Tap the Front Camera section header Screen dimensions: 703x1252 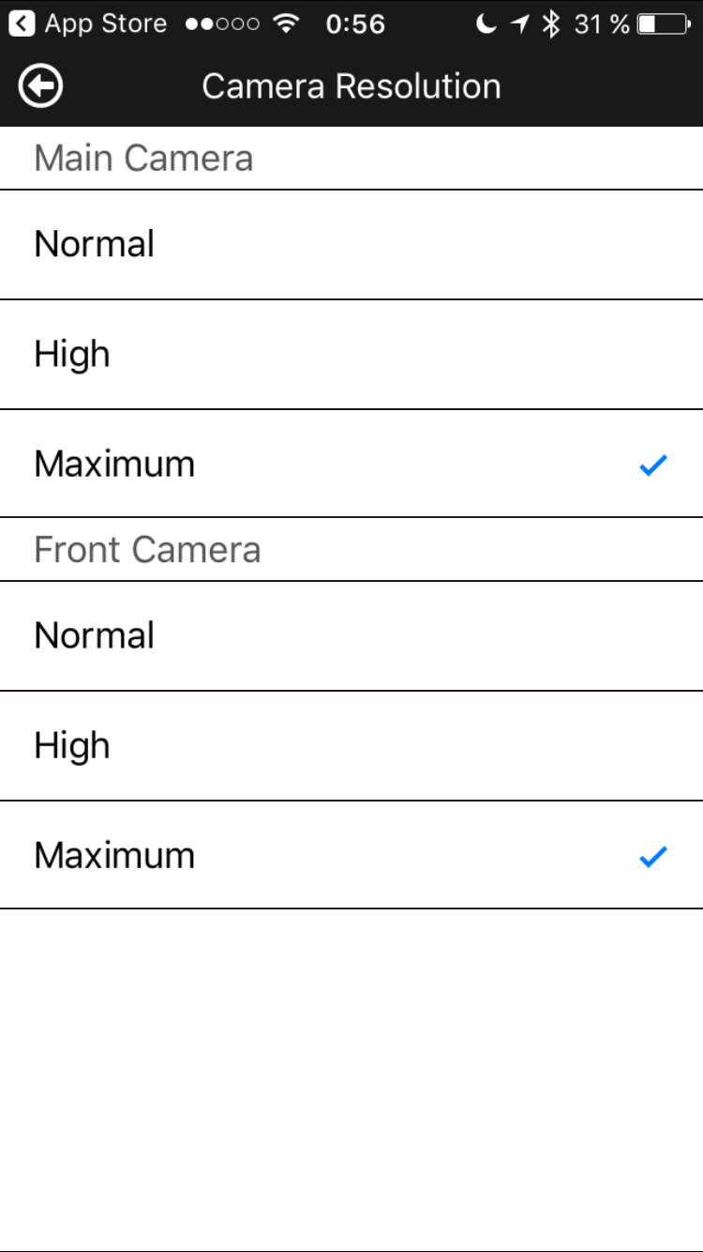[x=147, y=549]
